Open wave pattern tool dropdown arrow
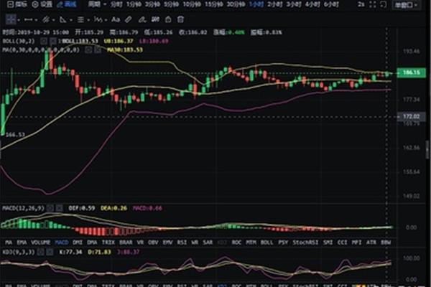 (x=106, y=20)
